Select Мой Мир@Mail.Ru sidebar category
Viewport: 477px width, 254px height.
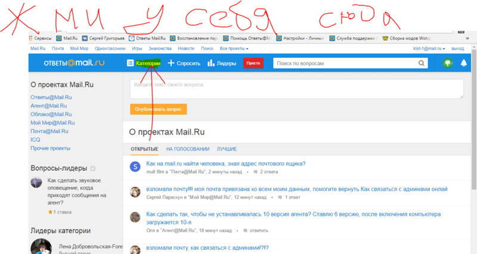click(x=52, y=123)
